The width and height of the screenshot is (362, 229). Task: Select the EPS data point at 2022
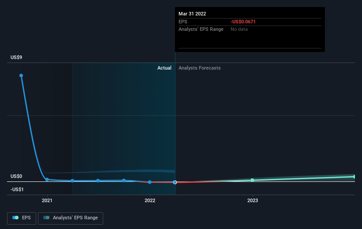pyautogui.click(x=150, y=182)
